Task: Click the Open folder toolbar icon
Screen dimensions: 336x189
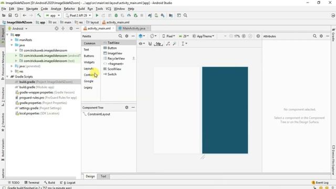Action: tap(4, 15)
